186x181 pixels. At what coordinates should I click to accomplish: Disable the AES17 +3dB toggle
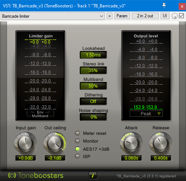[78, 149]
